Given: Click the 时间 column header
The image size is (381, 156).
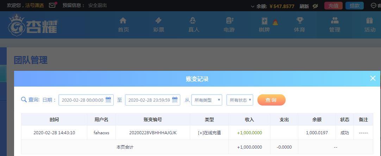Looking at the screenshot, I should (54, 120).
